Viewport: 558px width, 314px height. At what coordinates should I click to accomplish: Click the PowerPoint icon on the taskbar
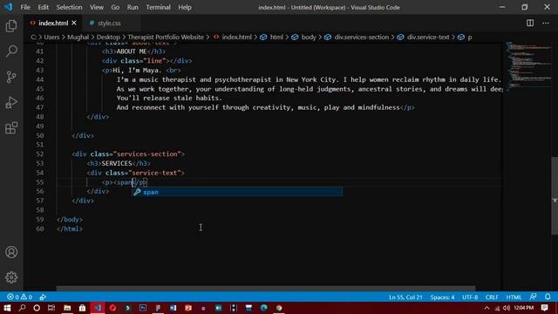pyautogui.click(x=188, y=308)
